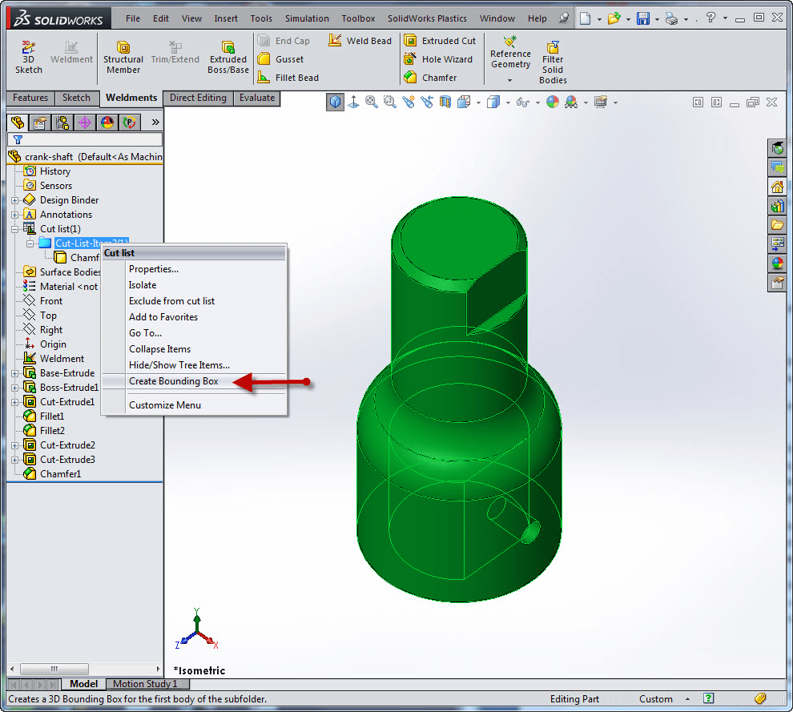Show more manager tabs chevron
The width and height of the screenshot is (793, 712).
click(x=155, y=122)
